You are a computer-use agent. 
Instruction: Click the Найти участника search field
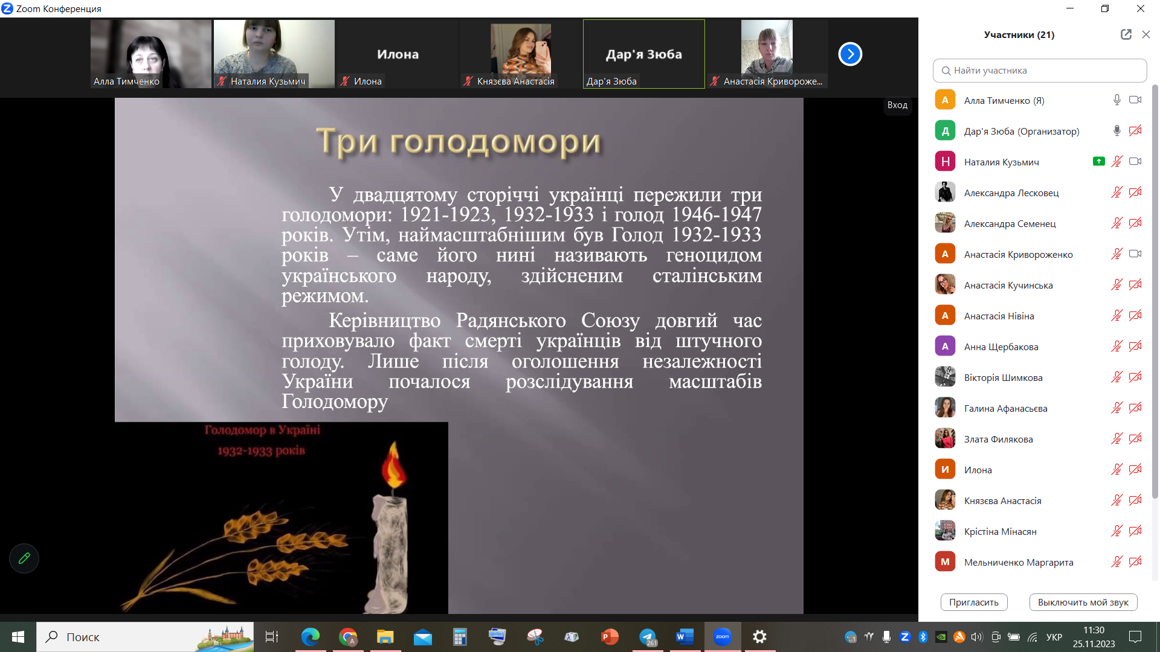point(1039,71)
